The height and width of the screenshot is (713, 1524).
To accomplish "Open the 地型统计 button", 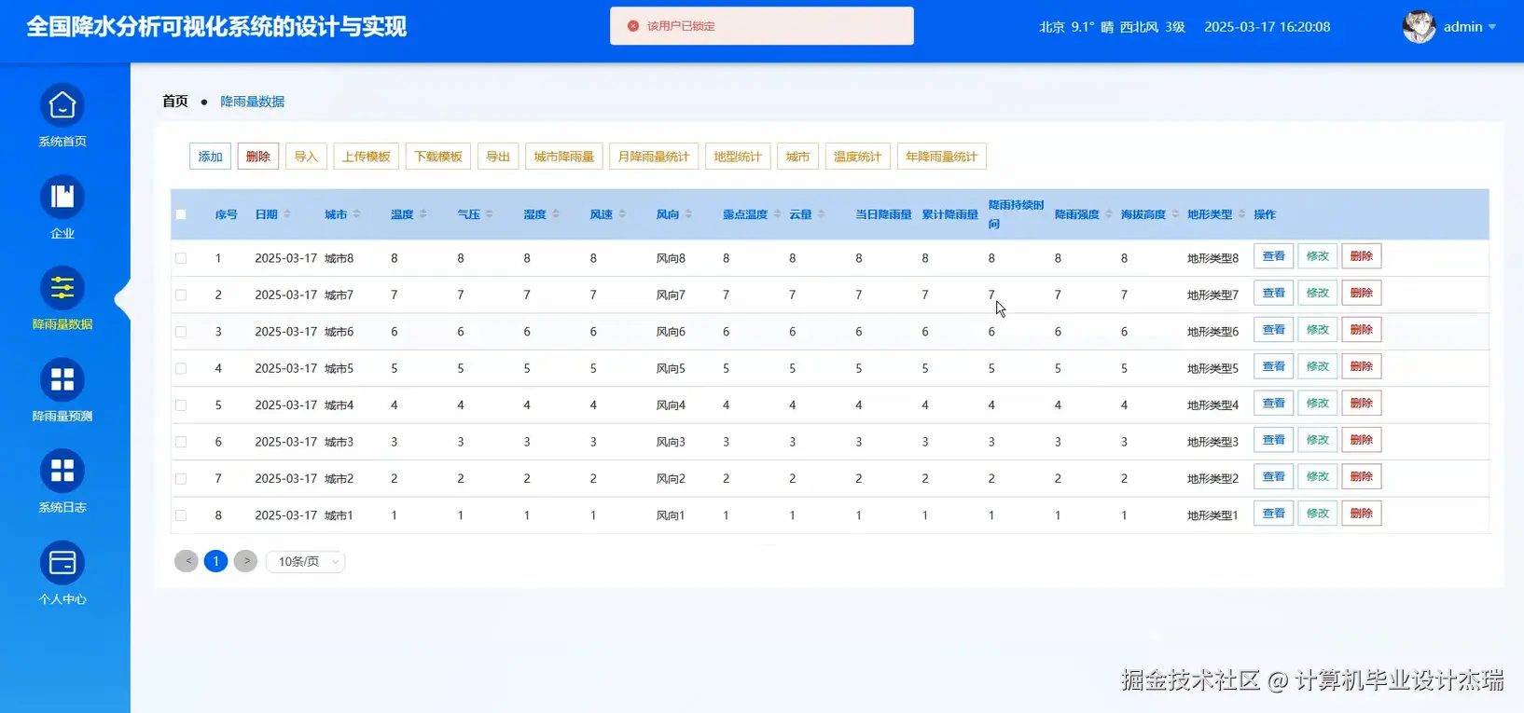I will click(x=738, y=157).
